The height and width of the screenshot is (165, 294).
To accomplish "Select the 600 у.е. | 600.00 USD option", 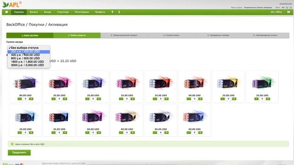I will (x=28, y=58).
